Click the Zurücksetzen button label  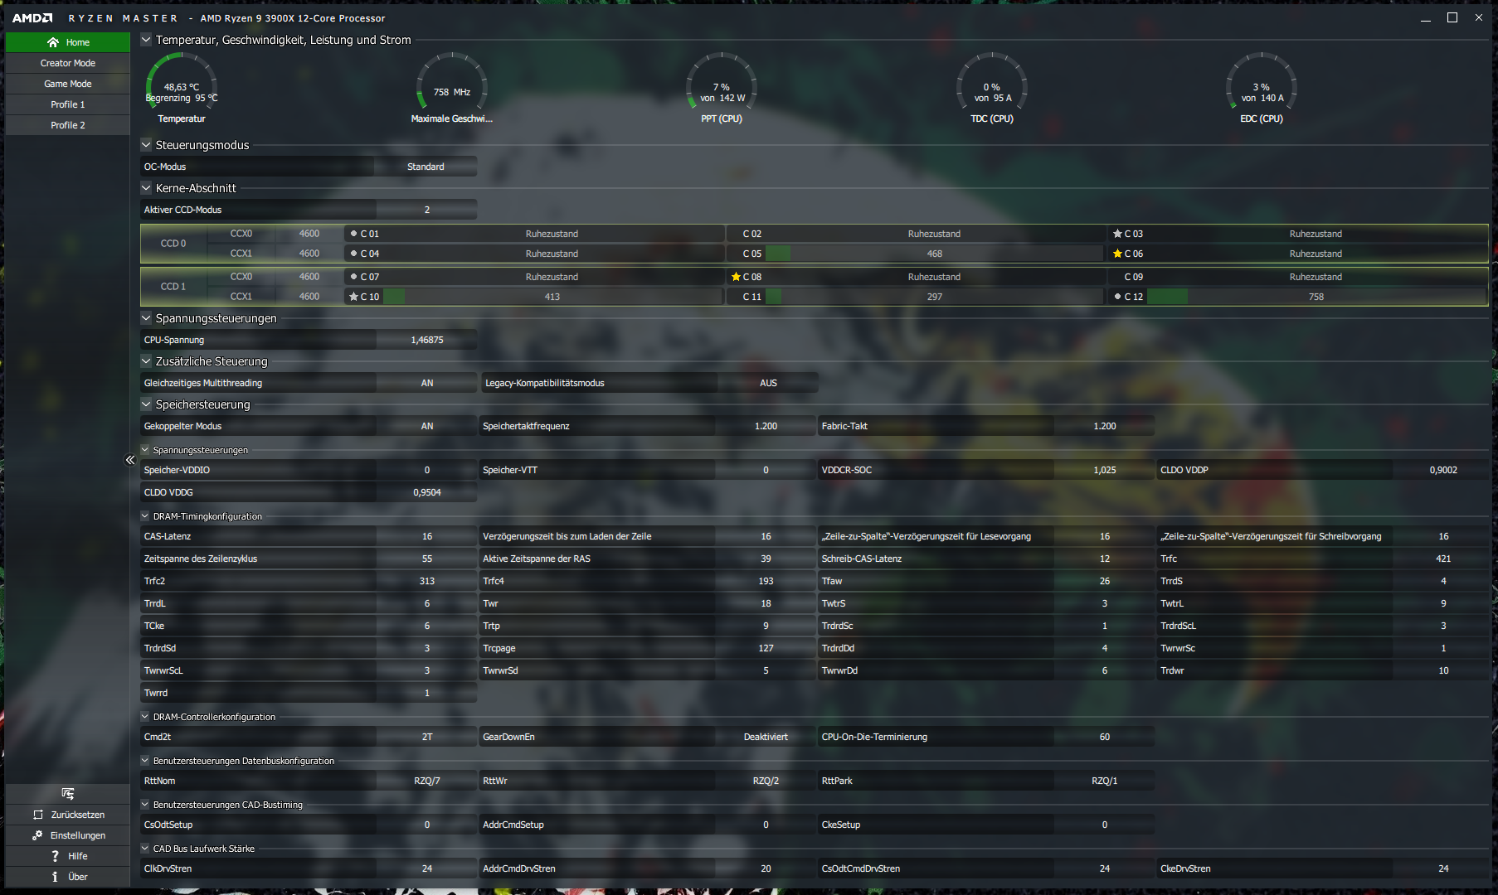pyautogui.click(x=78, y=815)
